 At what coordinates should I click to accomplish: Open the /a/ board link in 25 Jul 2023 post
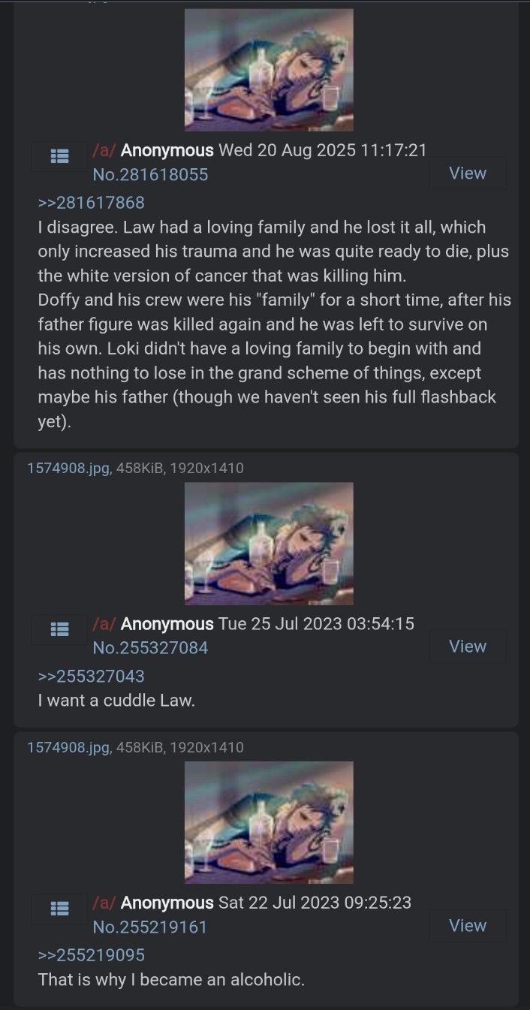point(104,624)
